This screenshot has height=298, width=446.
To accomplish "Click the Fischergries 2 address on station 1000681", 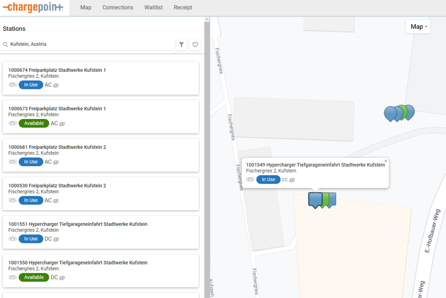I will (x=33, y=153).
